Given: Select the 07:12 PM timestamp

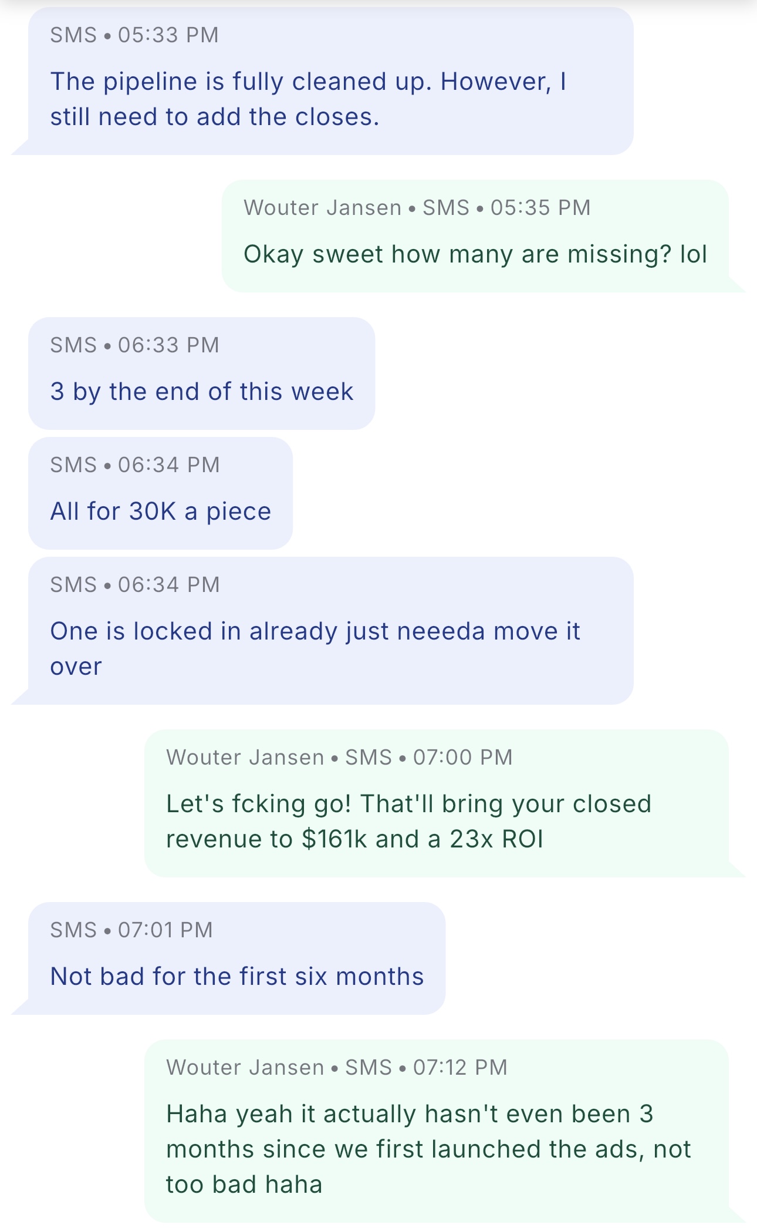Looking at the screenshot, I should pyautogui.click(x=460, y=1068).
